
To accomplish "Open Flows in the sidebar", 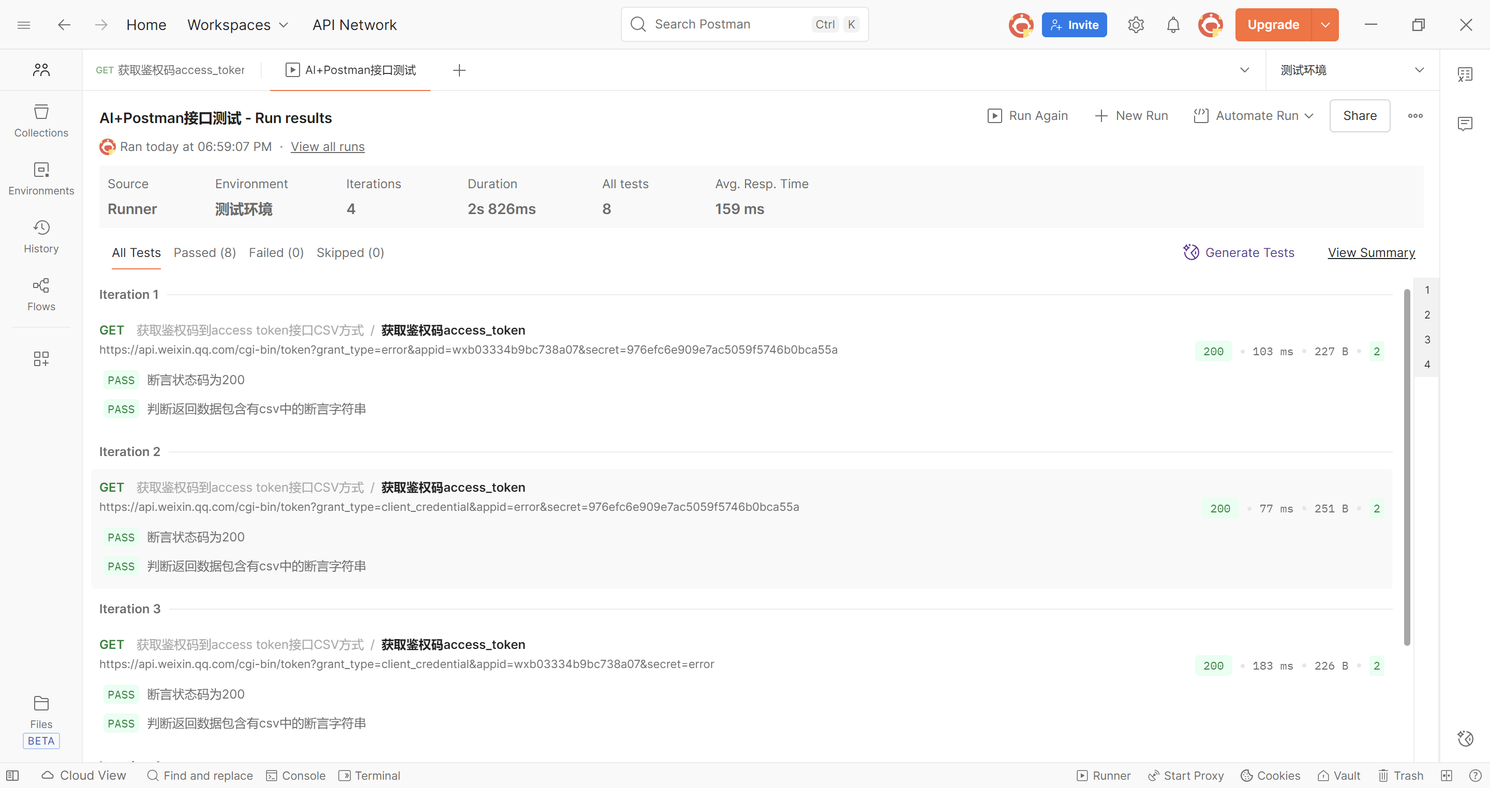I will (x=41, y=294).
